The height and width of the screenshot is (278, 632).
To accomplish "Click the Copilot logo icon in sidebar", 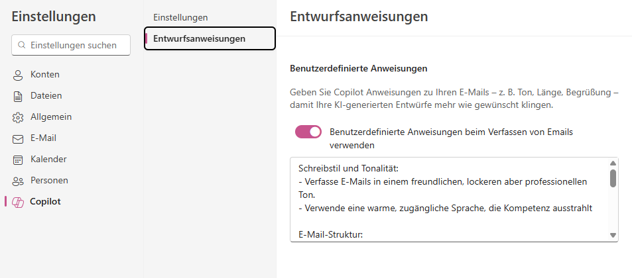I will coord(18,202).
